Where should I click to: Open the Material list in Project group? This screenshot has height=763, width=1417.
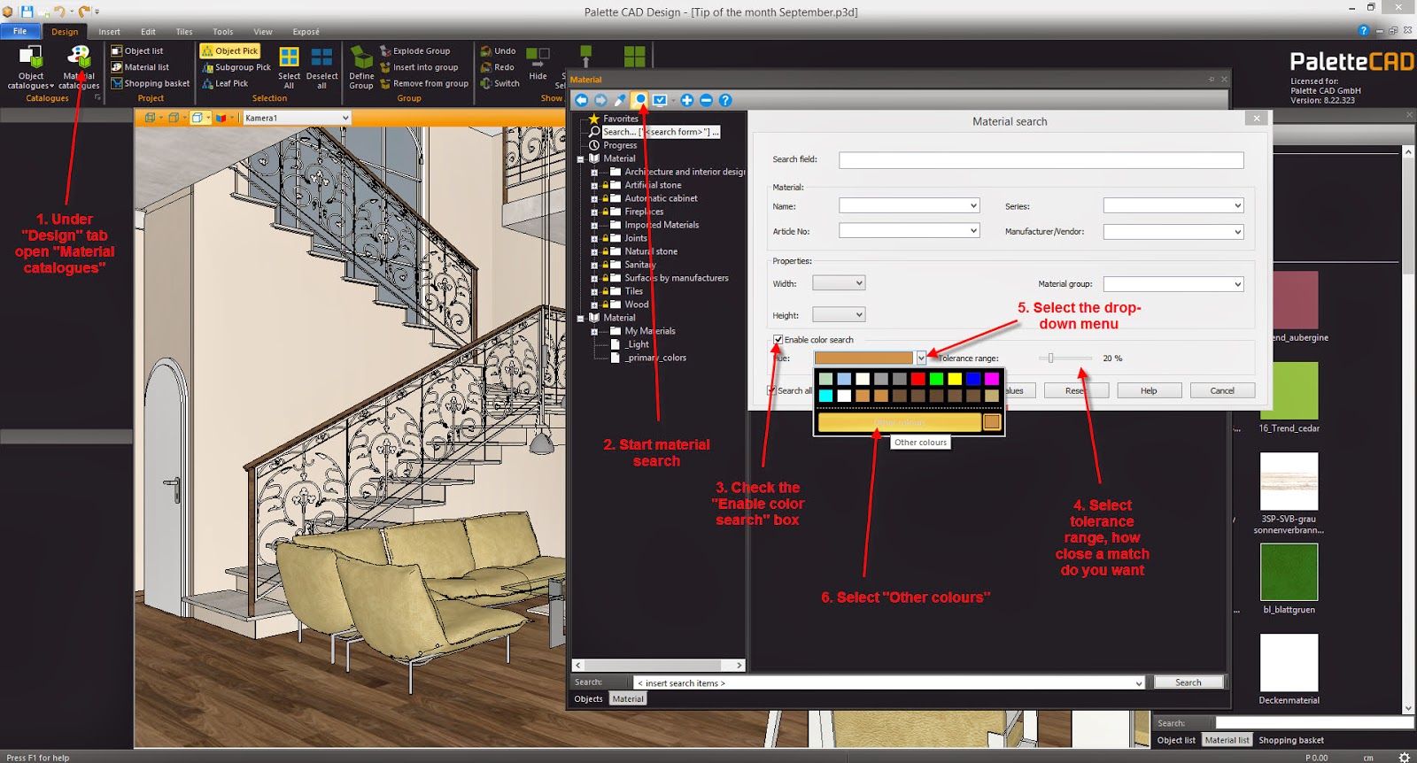point(140,67)
